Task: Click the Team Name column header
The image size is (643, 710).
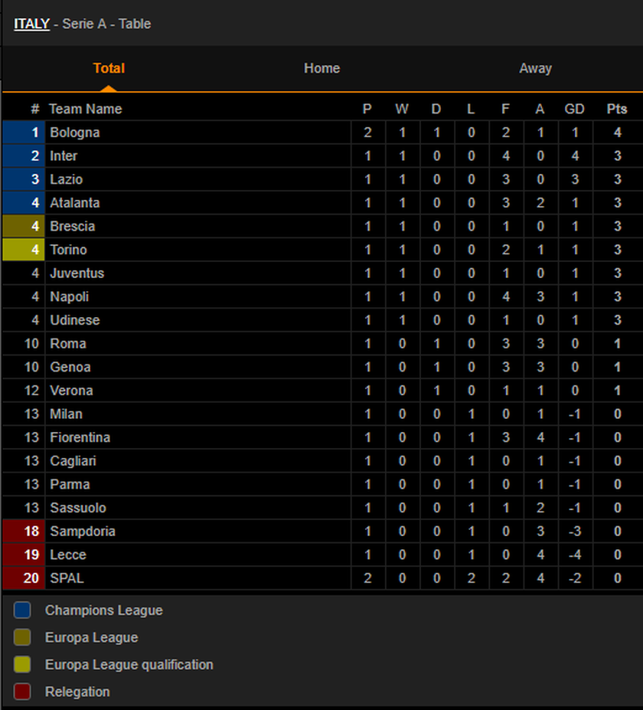Action: (86, 109)
